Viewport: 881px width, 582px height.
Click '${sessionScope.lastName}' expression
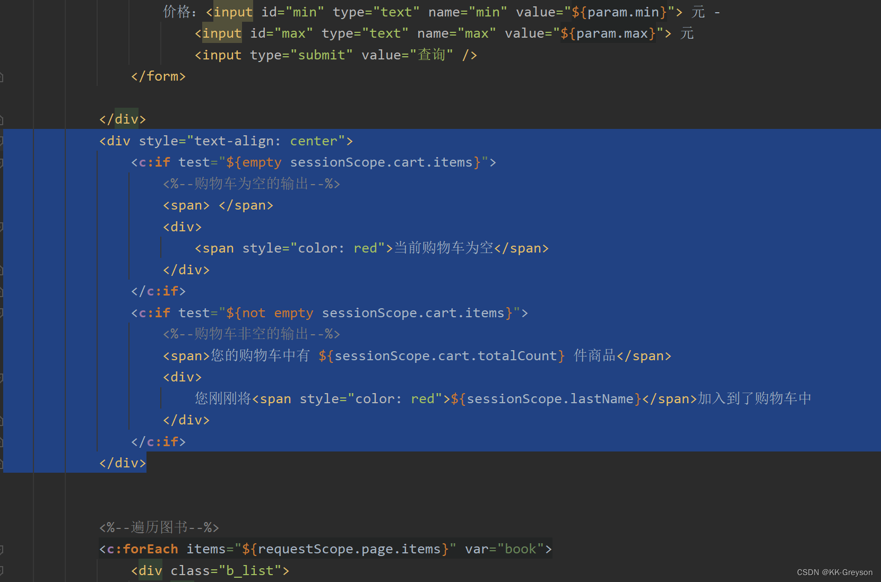(546, 398)
